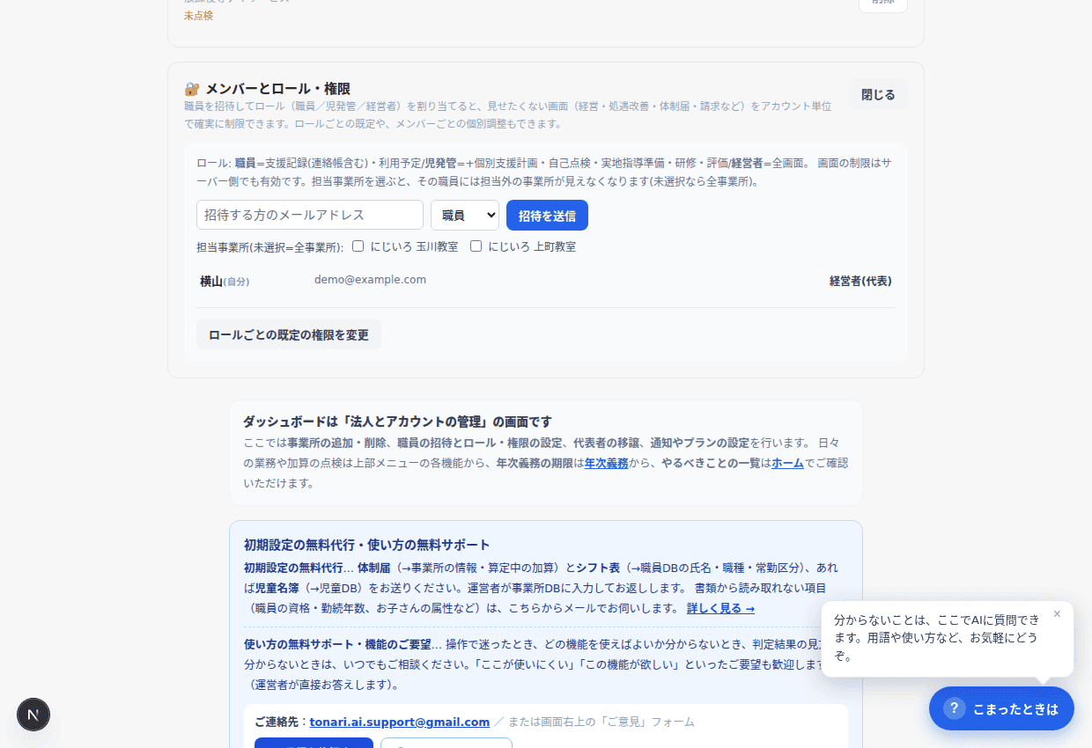Viewport: 1092px width, 748px height.
Task: Click the lock icon beside メンバーとロール・権限
Action: coord(192,89)
